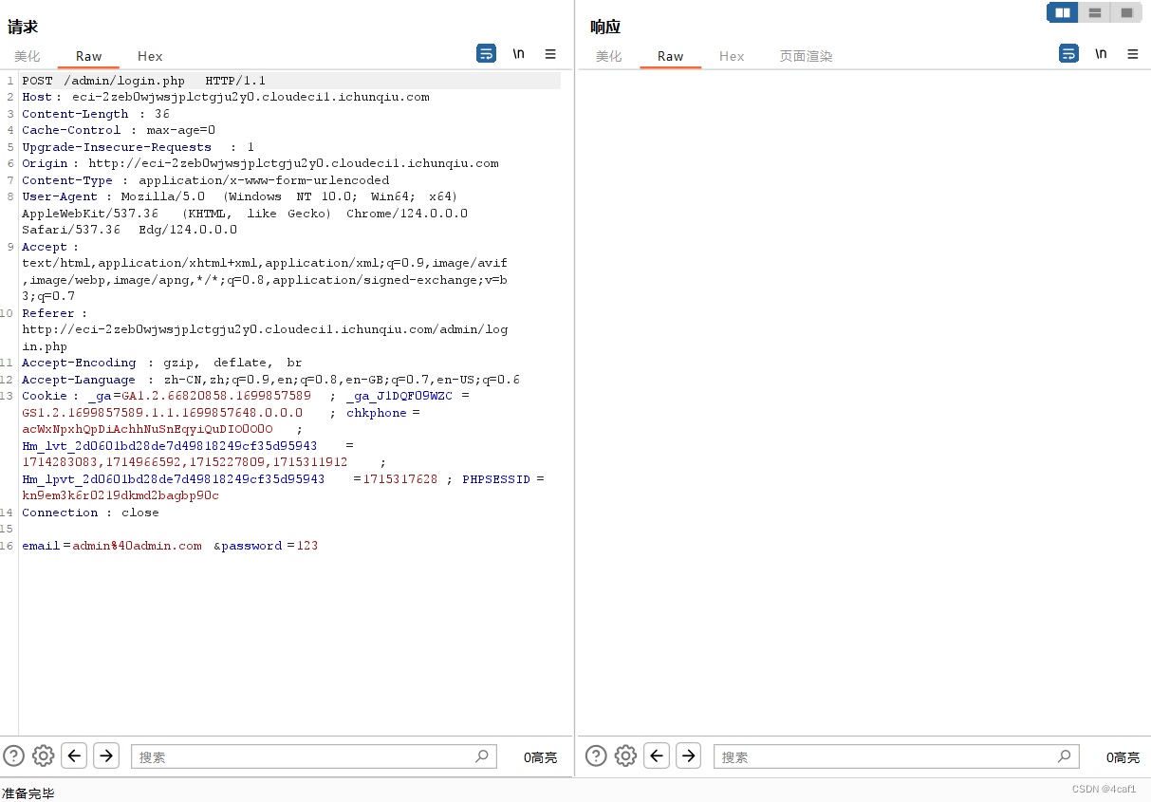
Task: Toggle word wrap in the request editor
Action: [x=486, y=53]
